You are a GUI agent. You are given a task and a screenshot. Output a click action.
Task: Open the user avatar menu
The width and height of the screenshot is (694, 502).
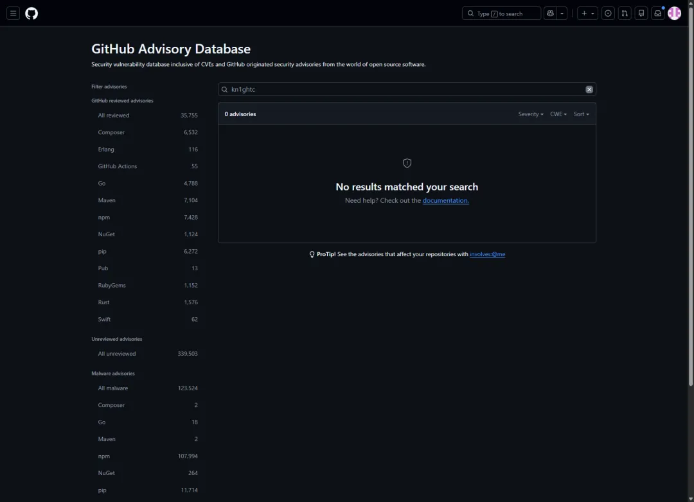(x=675, y=13)
